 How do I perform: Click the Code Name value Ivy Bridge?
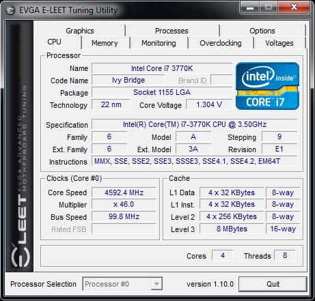[128, 80]
